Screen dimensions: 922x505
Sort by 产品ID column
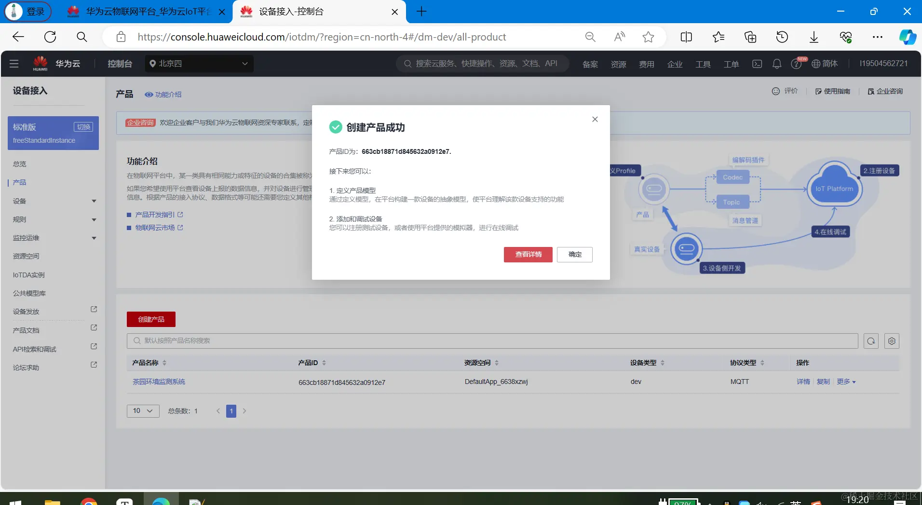click(x=324, y=363)
